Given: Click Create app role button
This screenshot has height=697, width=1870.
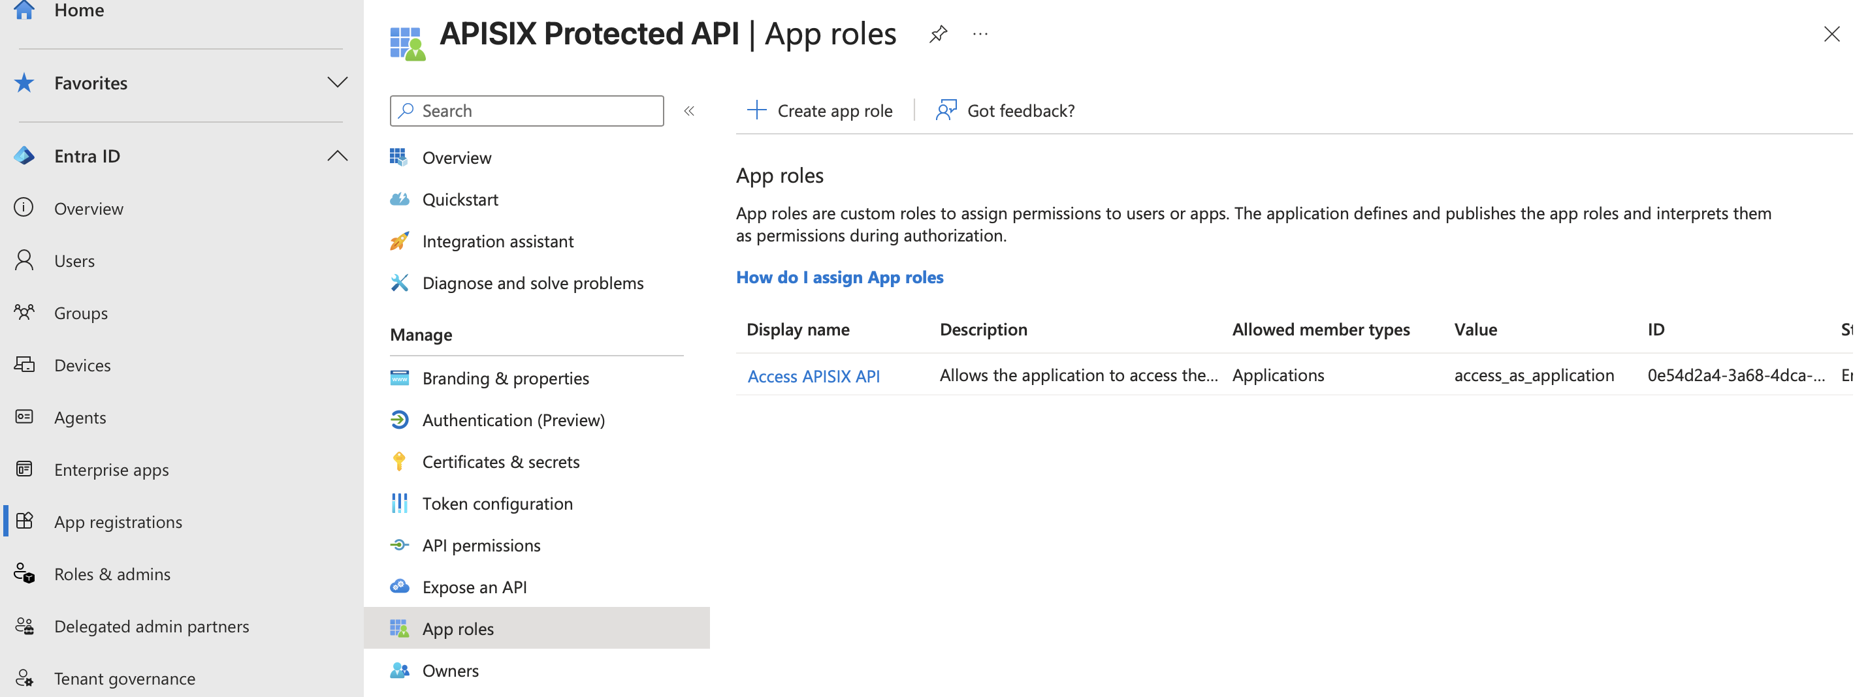Looking at the screenshot, I should [x=819, y=111].
